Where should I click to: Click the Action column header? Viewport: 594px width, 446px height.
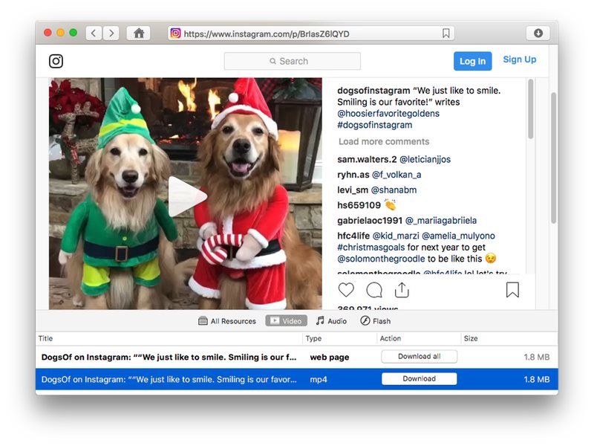pyautogui.click(x=419, y=338)
